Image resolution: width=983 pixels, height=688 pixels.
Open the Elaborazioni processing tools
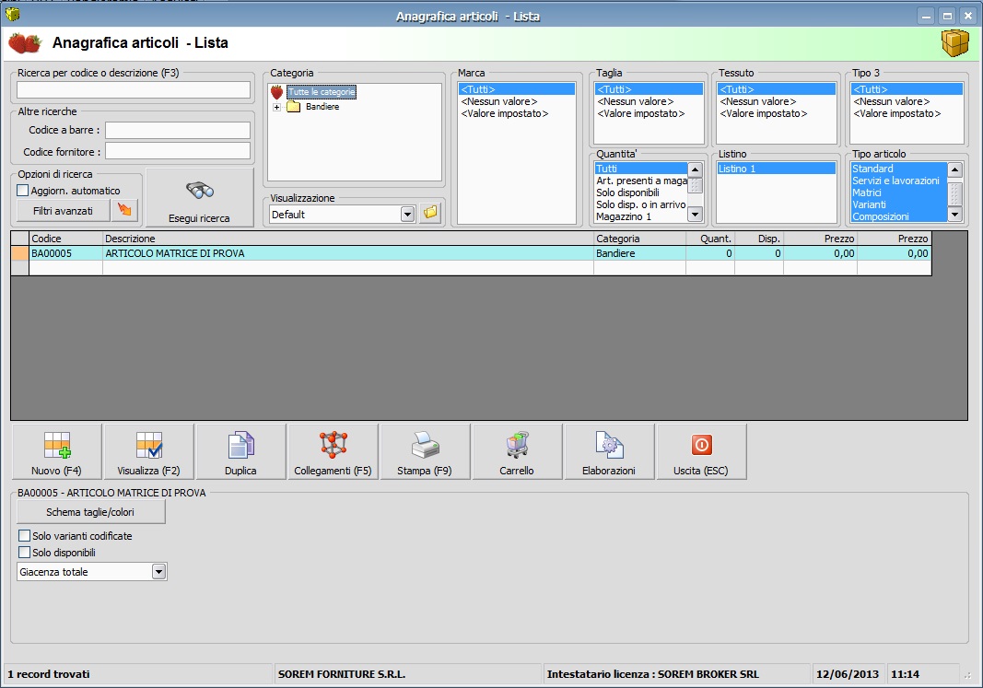(x=609, y=452)
